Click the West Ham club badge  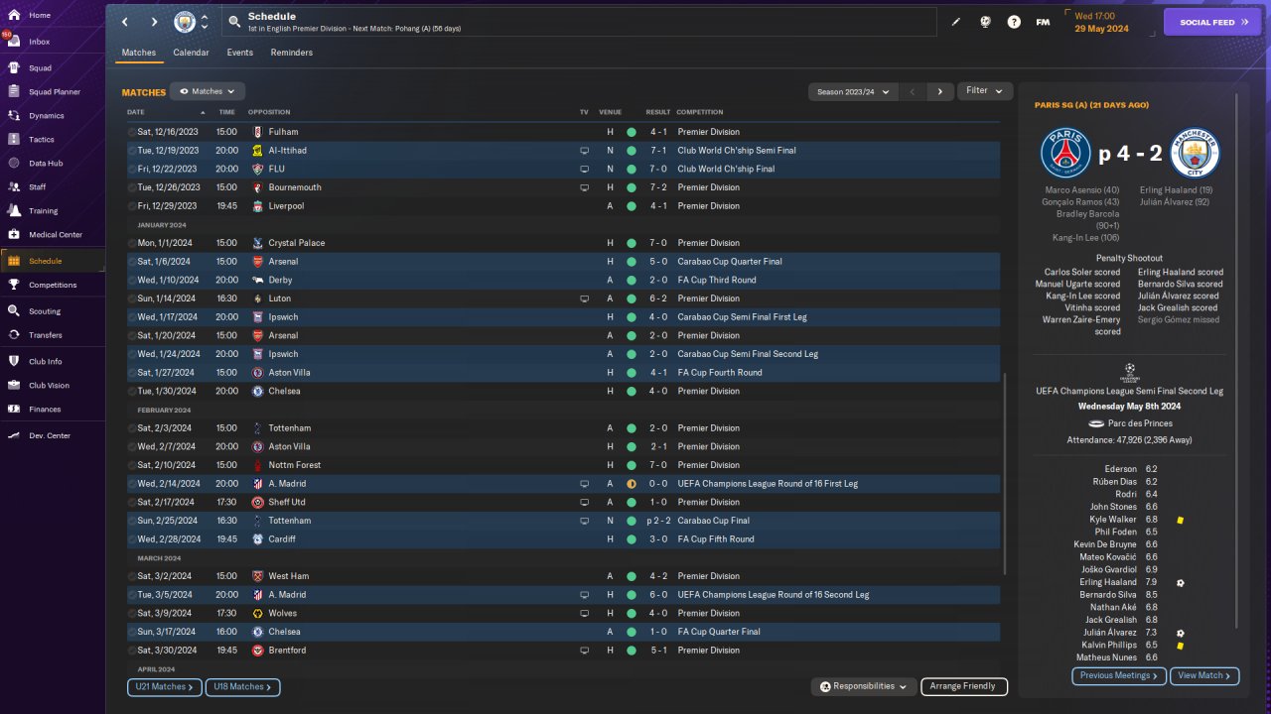pyautogui.click(x=257, y=576)
